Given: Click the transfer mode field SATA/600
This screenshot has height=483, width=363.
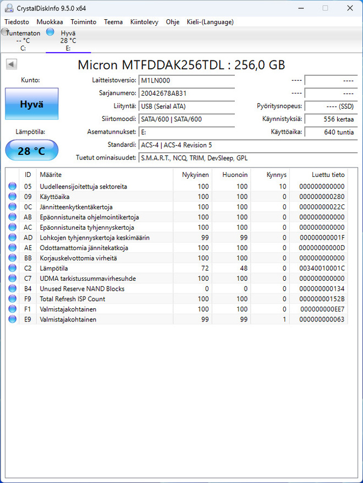Looking at the screenshot, I should 186,119.
